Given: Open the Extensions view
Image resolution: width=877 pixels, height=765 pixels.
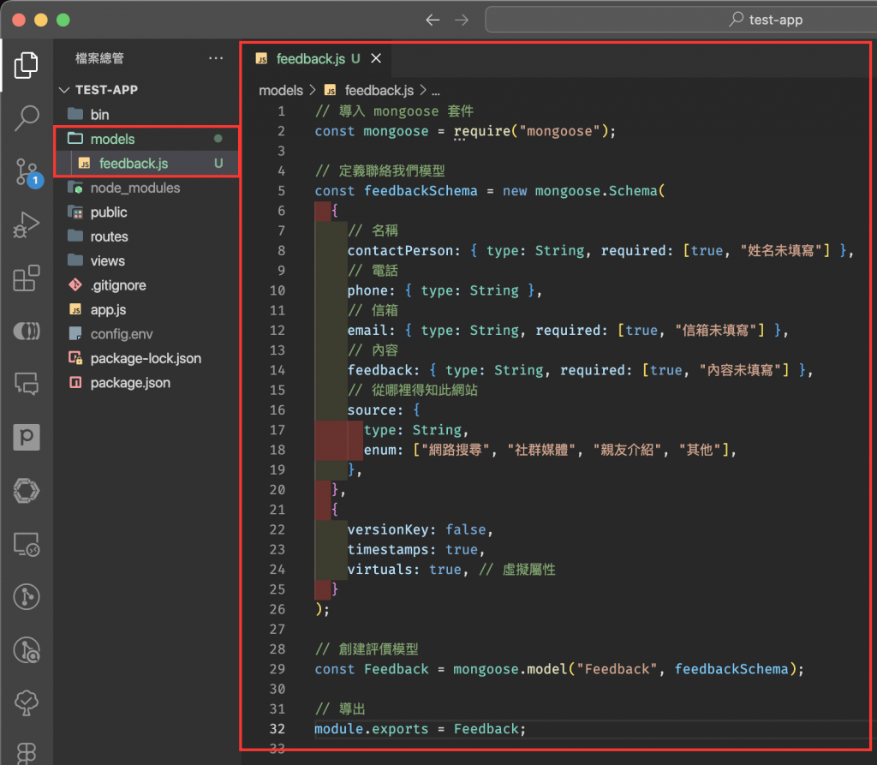Looking at the screenshot, I should (x=27, y=278).
